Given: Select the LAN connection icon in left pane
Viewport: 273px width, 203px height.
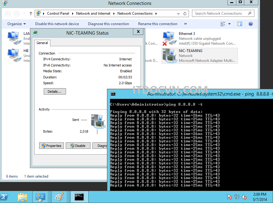Looking at the screenshot, I should coord(13,37).
